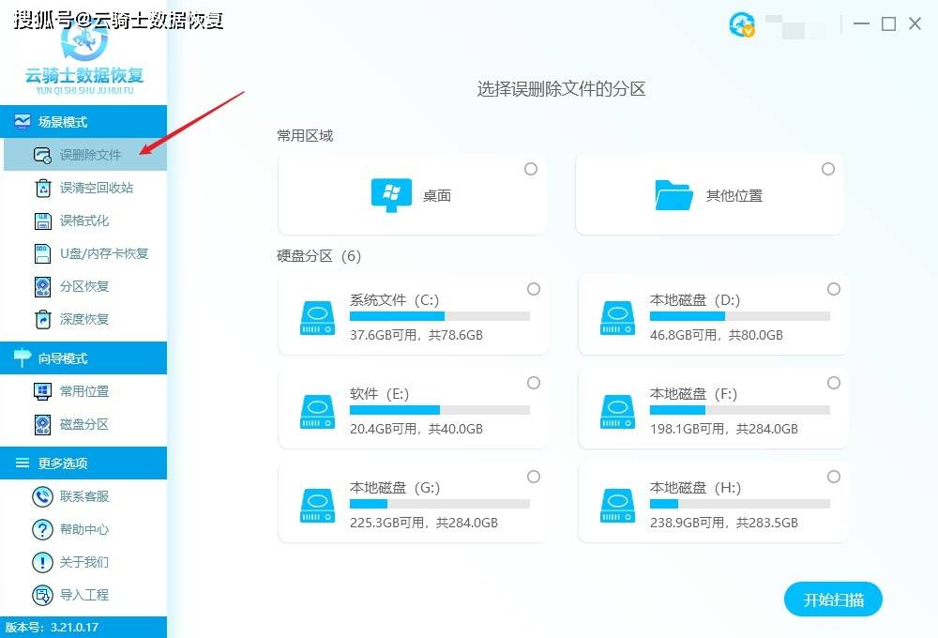Click the 版本号: 3.21.0.17 text
Screen dimensions: 938x638
coord(52,628)
